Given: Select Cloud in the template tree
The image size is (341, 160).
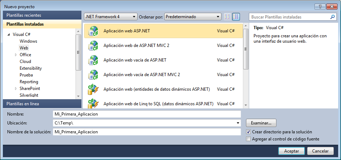Looking at the screenshot, I should (25, 62).
